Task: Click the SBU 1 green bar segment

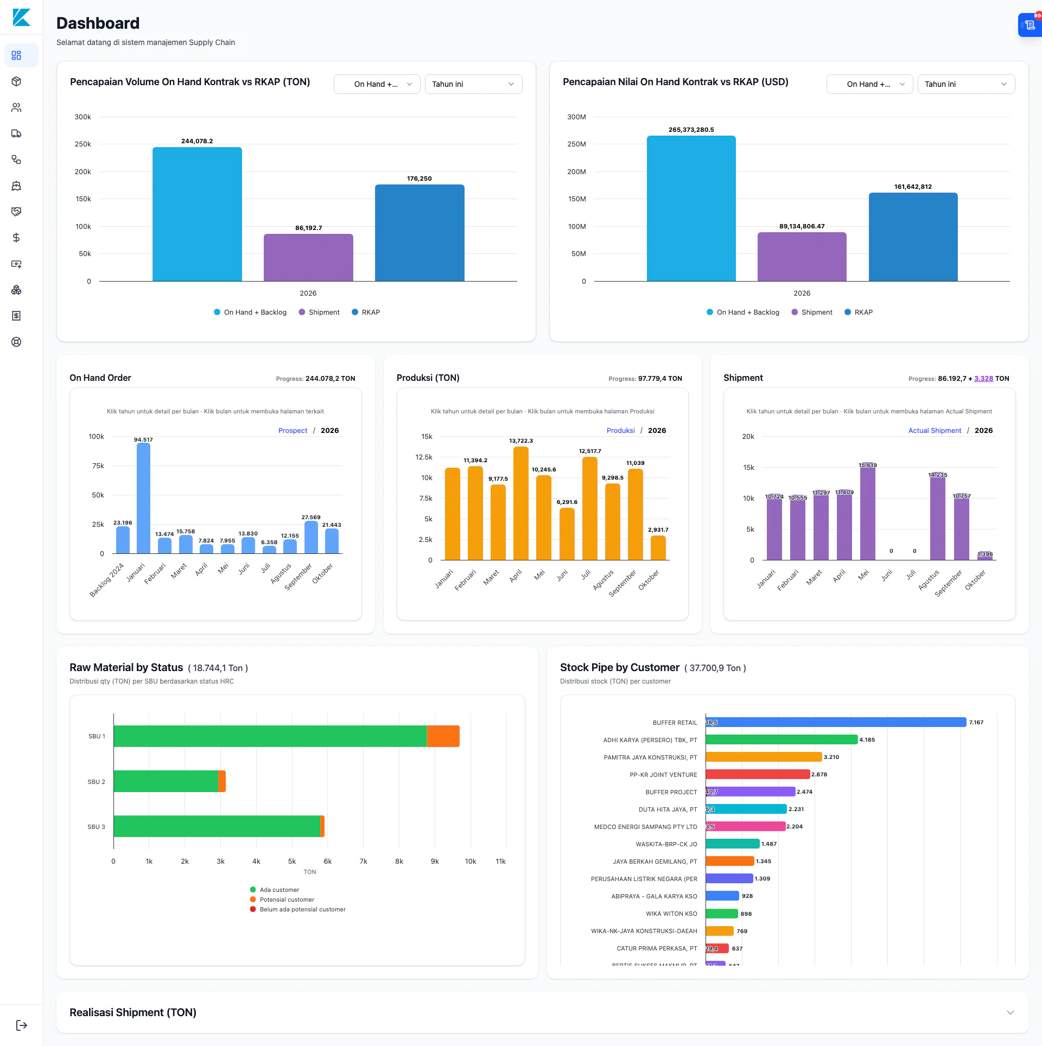Action: [x=270, y=736]
